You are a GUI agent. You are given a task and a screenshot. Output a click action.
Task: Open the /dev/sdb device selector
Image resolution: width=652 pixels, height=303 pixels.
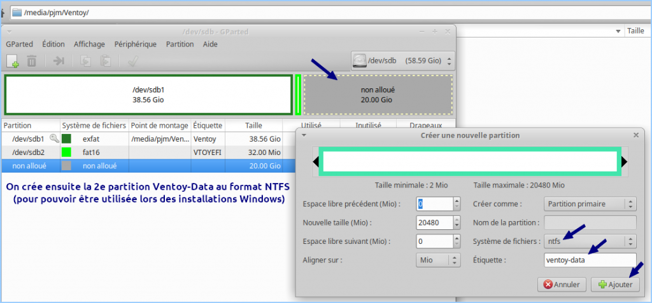(403, 60)
